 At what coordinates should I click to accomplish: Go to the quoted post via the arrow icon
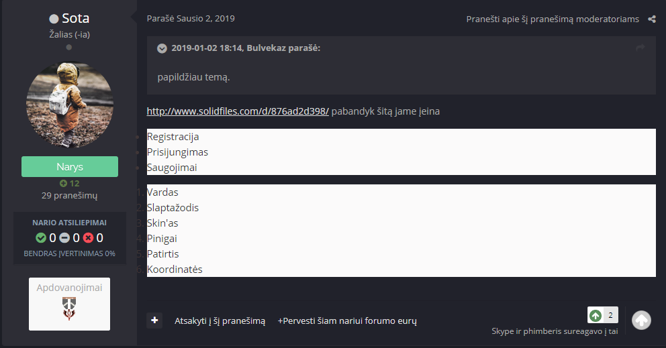[640, 48]
